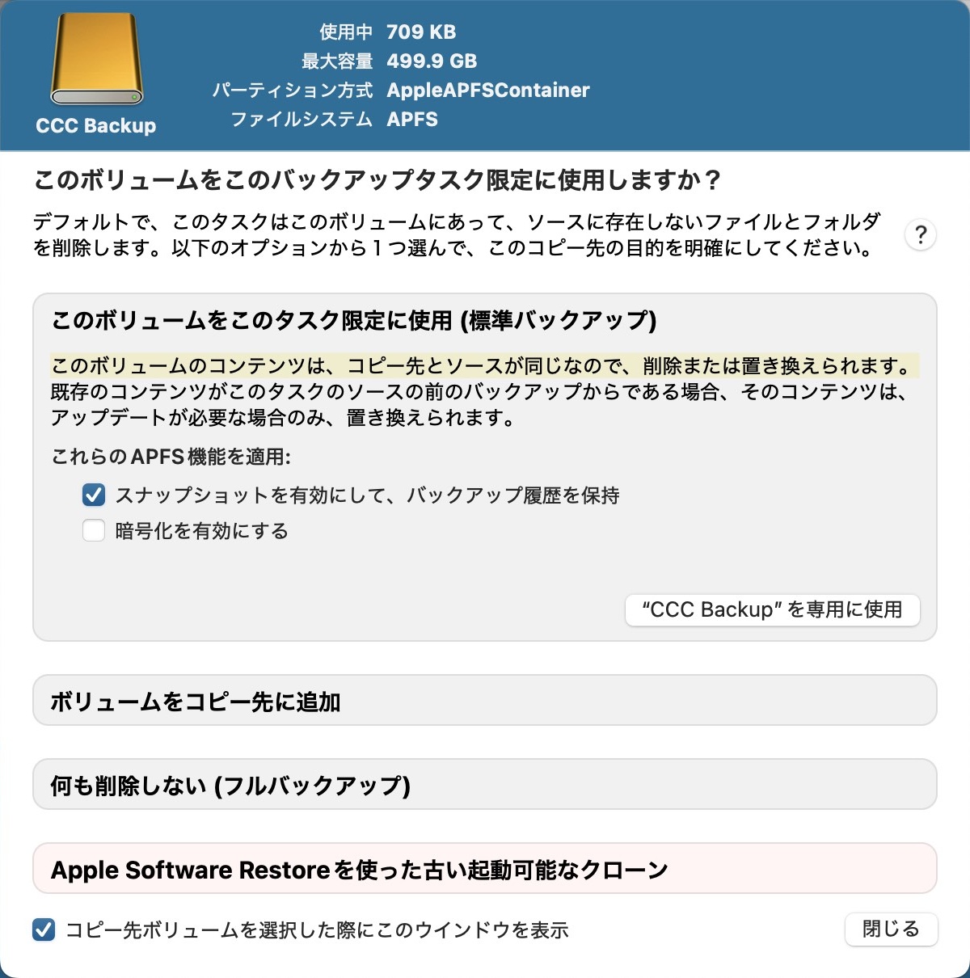The width and height of the screenshot is (970, 978).
Task: Click the これらのAPFS機能を適用 label
Action: pos(171,457)
